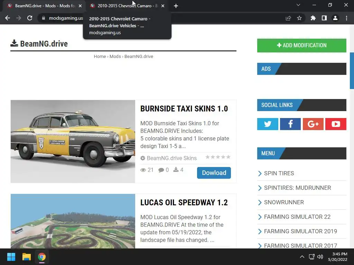Open a new tab with plus button
Screen dimensions: 354x265
pos(176,6)
